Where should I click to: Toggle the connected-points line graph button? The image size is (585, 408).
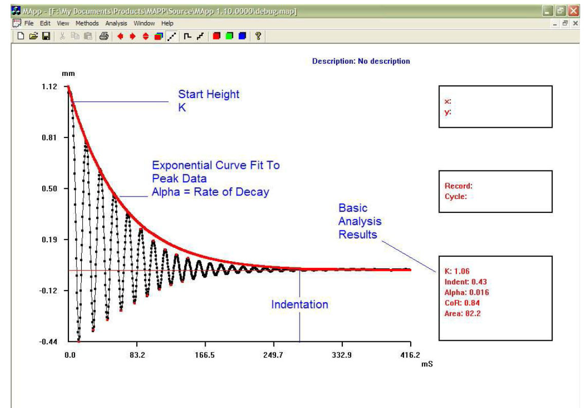pos(171,36)
